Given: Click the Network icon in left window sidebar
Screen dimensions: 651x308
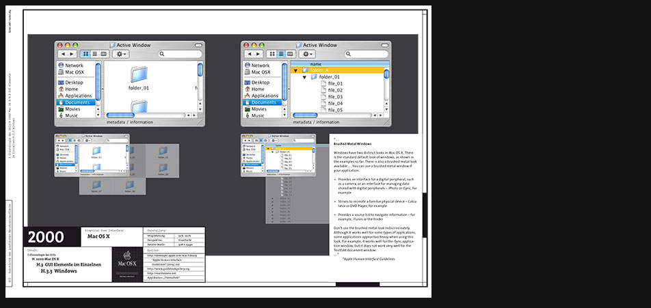Looking at the screenshot, I should (x=60, y=66).
